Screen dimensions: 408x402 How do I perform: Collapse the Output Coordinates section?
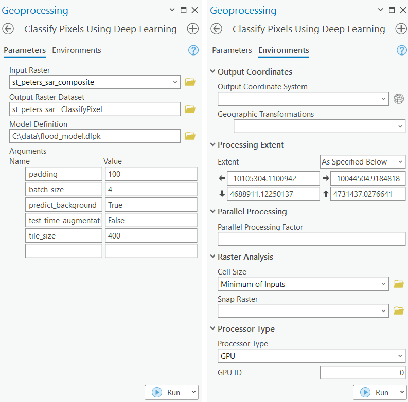pos(213,72)
